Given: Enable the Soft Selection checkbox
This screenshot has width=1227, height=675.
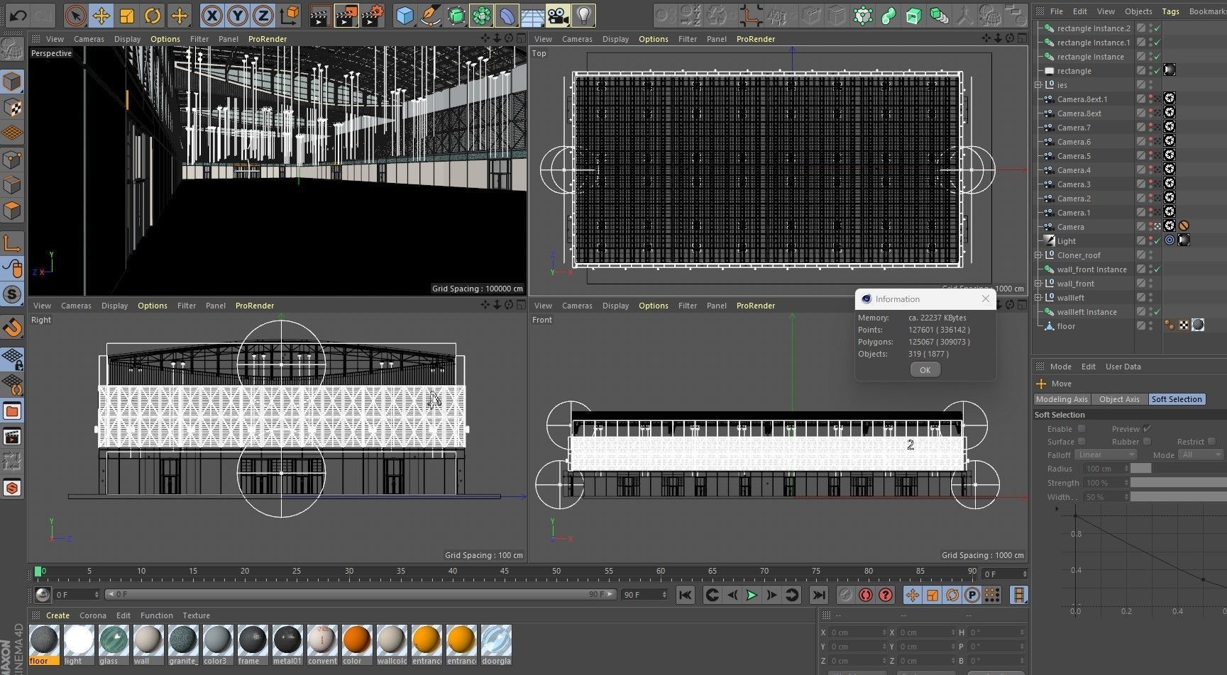Looking at the screenshot, I should pos(1082,429).
